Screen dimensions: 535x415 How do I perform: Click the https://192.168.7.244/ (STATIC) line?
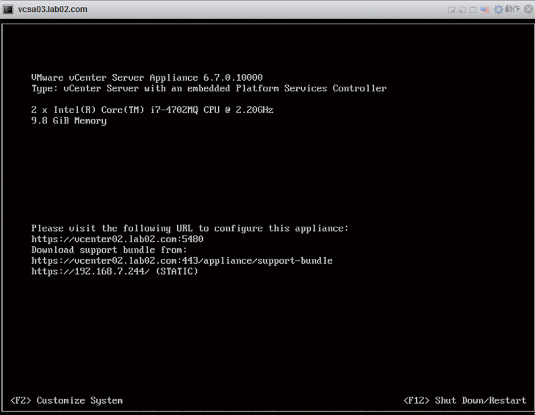point(114,272)
